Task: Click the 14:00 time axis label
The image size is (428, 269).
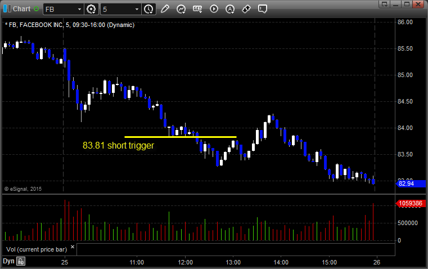Action: coord(281,262)
